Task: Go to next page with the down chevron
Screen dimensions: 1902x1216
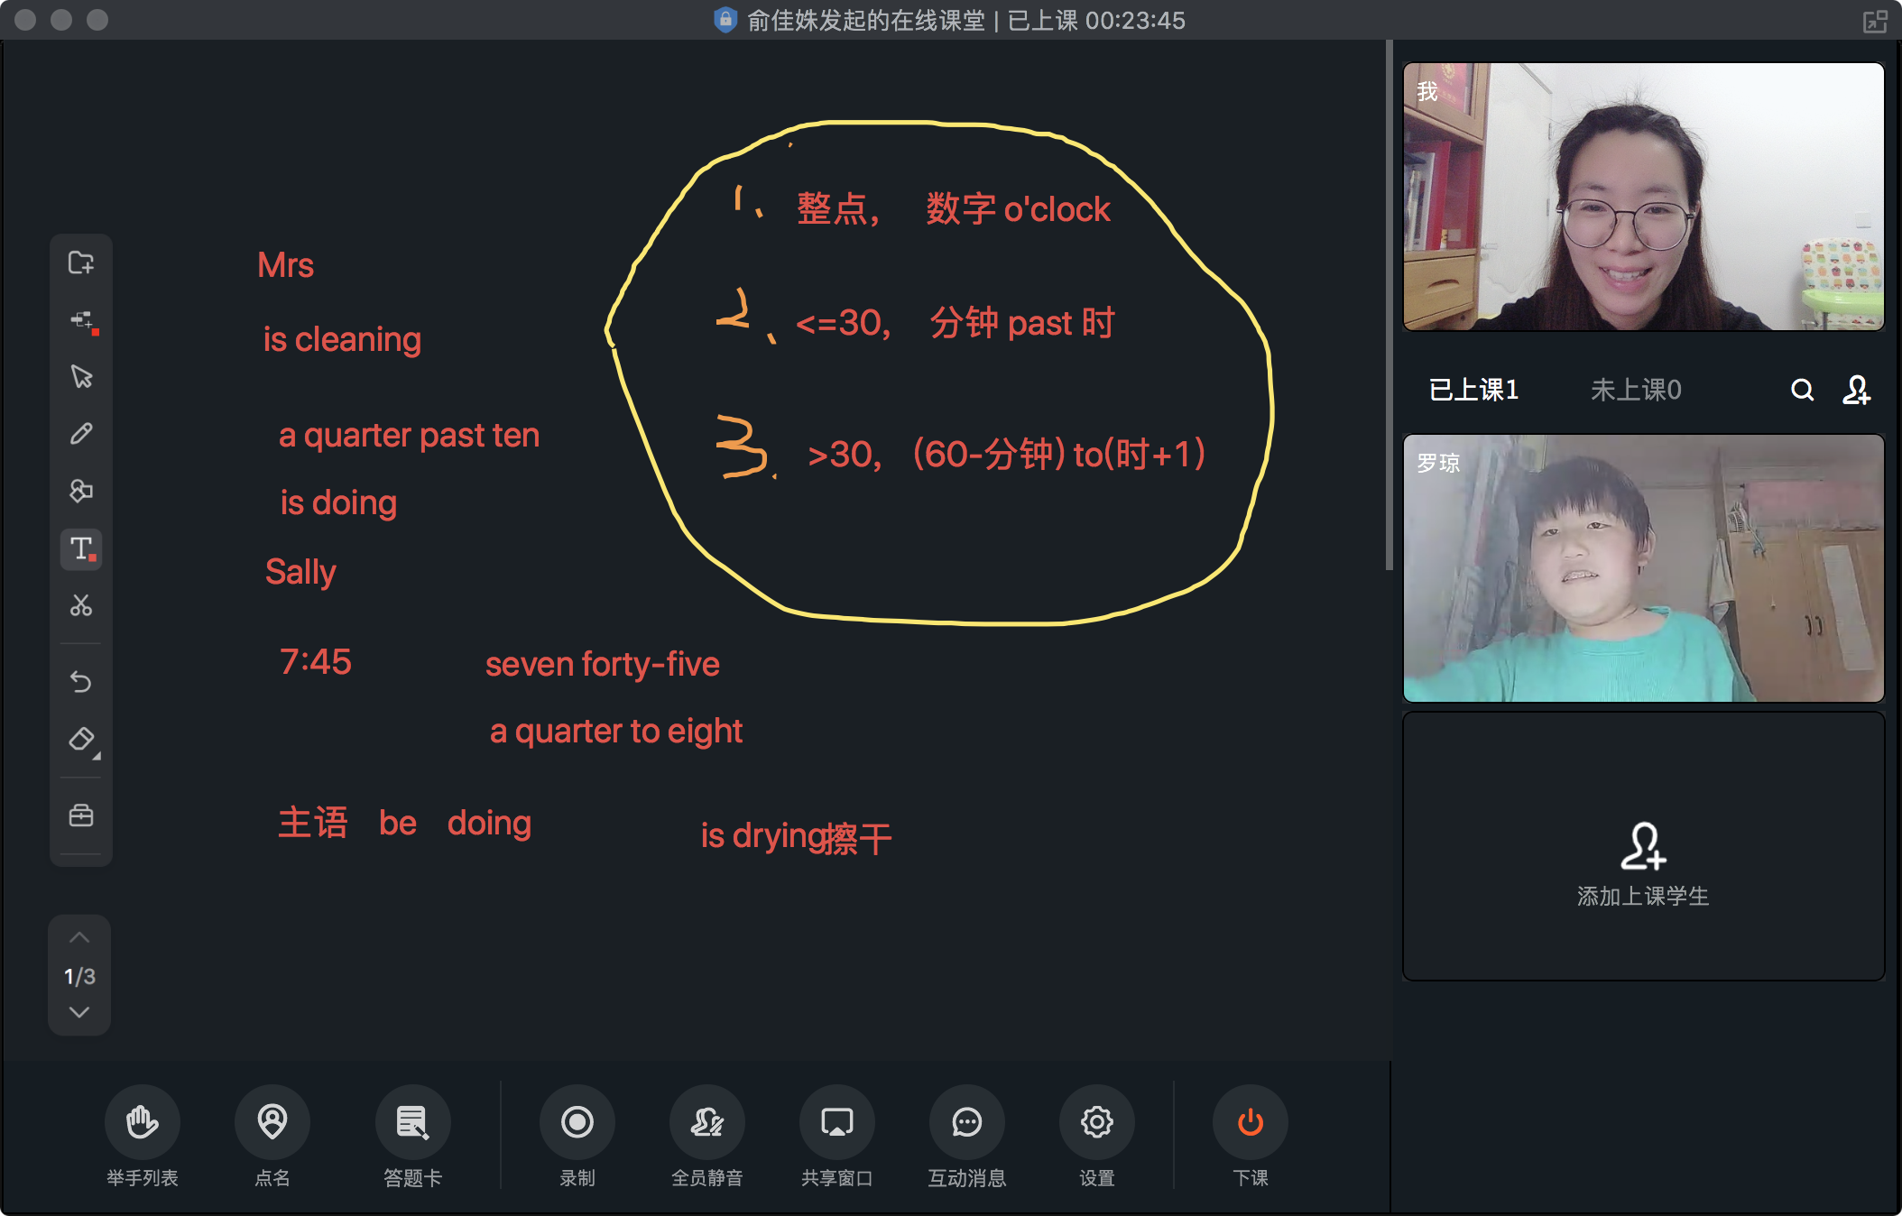Action: (79, 1012)
